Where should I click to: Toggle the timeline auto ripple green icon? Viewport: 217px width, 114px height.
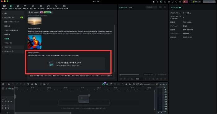[9, 88]
